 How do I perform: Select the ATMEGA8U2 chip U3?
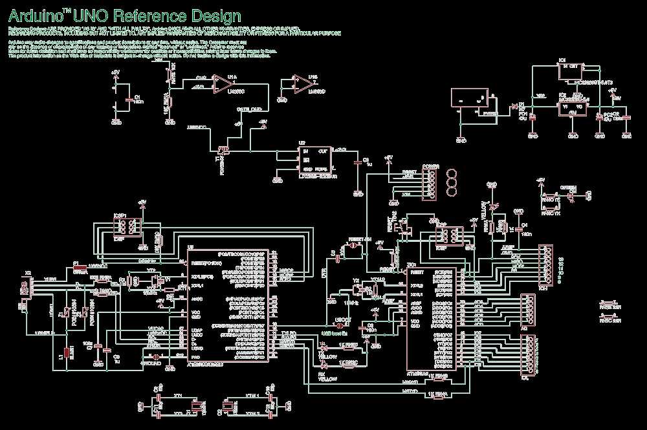(x=228, y=306)
